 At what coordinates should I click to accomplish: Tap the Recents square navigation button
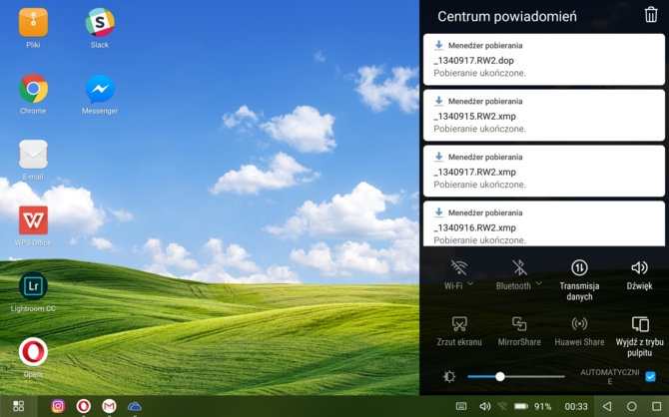pos(657,406)
